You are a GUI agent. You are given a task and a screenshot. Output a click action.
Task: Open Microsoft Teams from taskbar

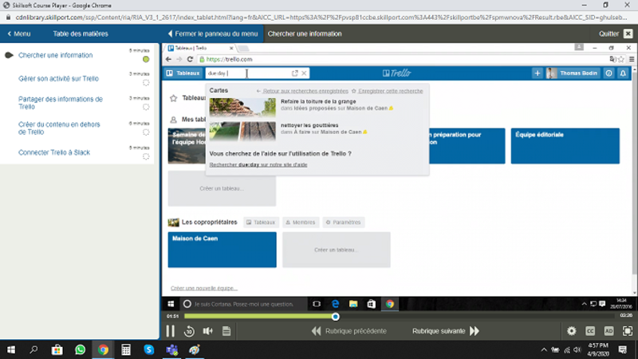(x=171, y=349)
